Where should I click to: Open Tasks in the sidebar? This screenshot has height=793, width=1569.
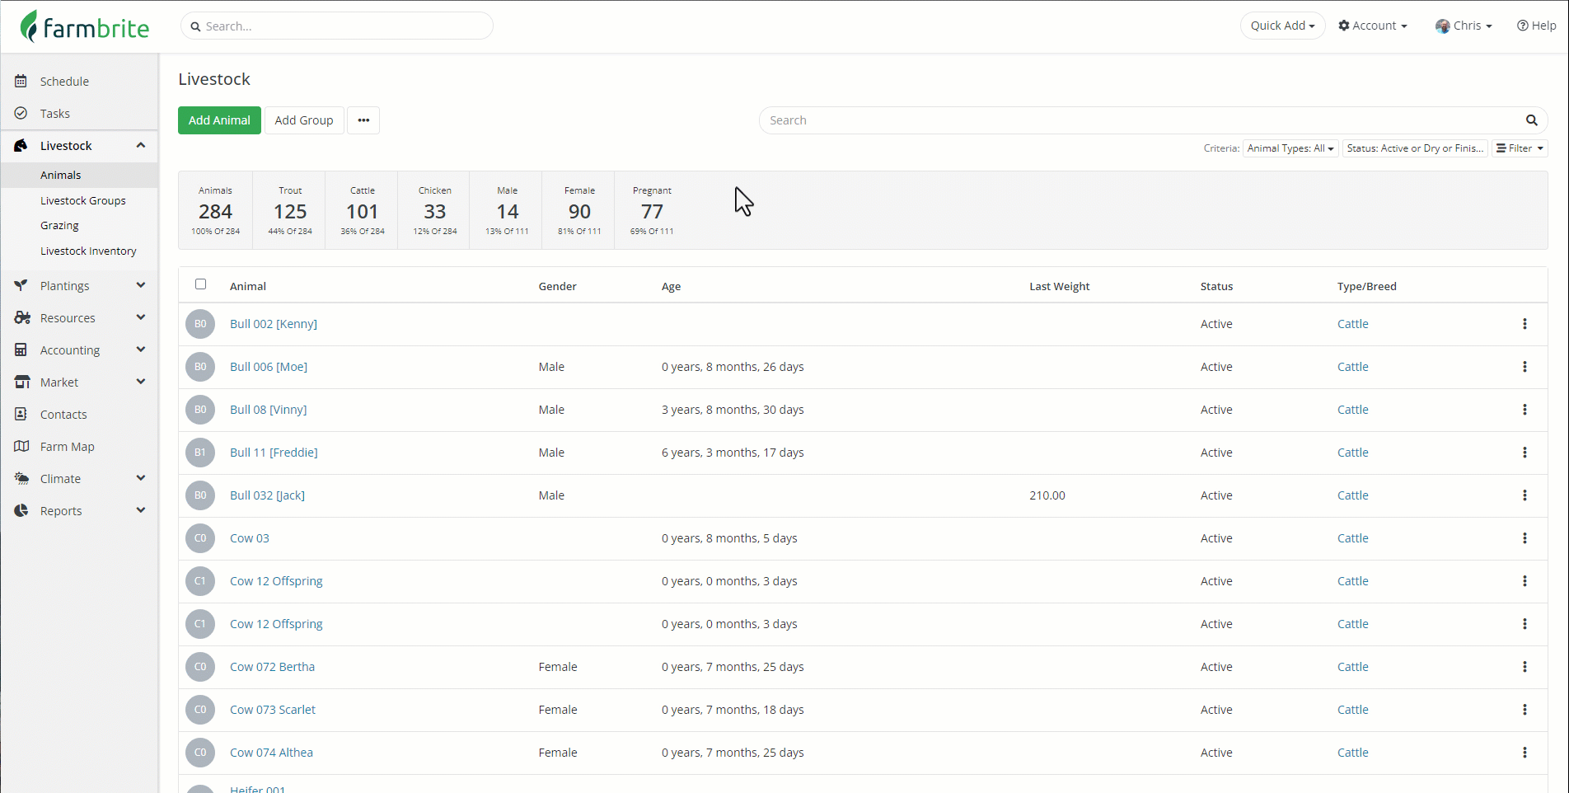(55, 113)
